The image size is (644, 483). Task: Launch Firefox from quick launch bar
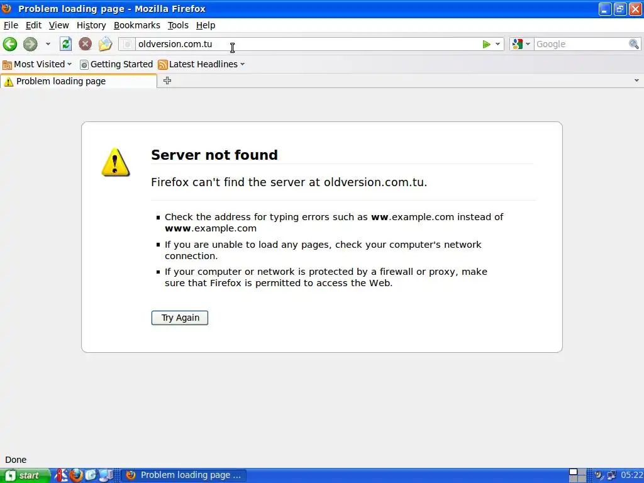(75, 475)
